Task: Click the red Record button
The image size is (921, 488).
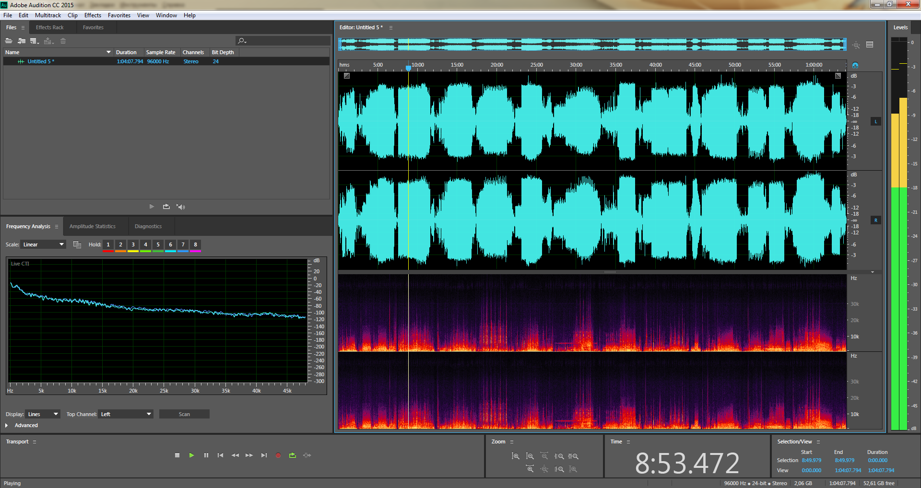Action: tap(278, 455)
